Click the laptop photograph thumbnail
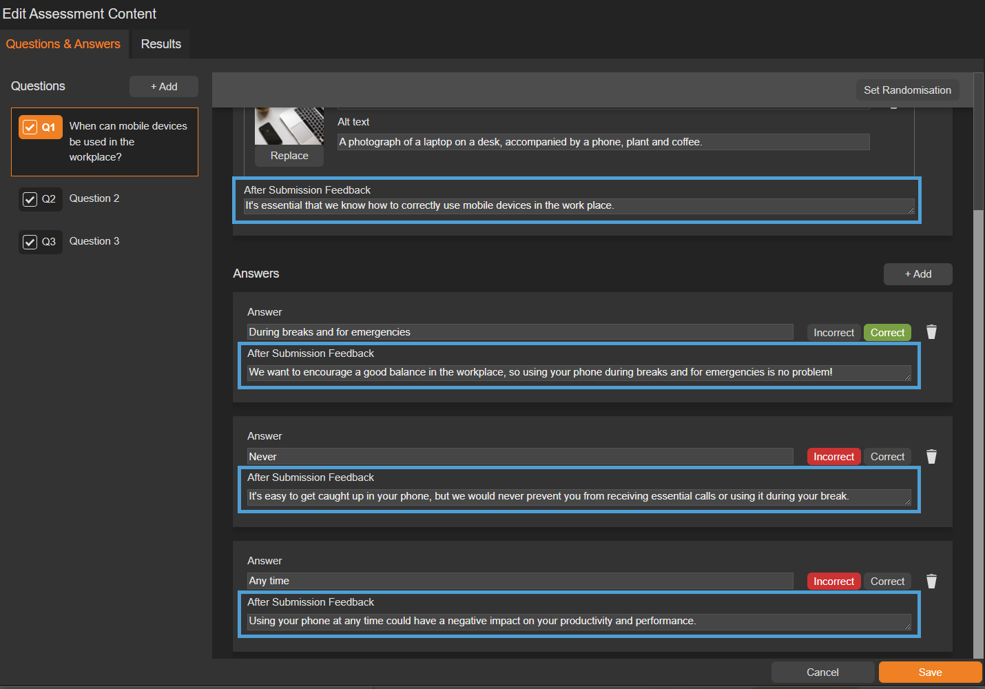The height and width of the screenshot is (689, 985). click(x=289, y=125)
